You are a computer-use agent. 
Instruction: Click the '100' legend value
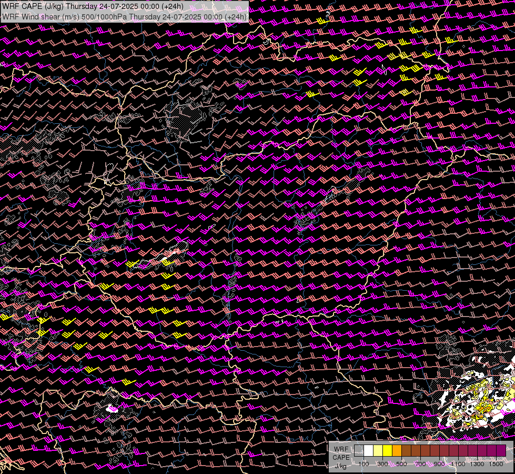point(363,464)
